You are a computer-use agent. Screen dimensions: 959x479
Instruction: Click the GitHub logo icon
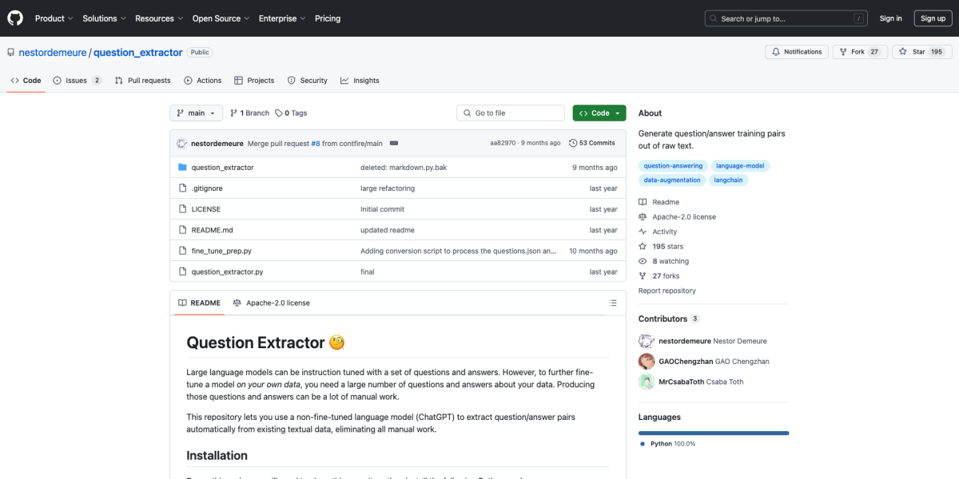16,18
